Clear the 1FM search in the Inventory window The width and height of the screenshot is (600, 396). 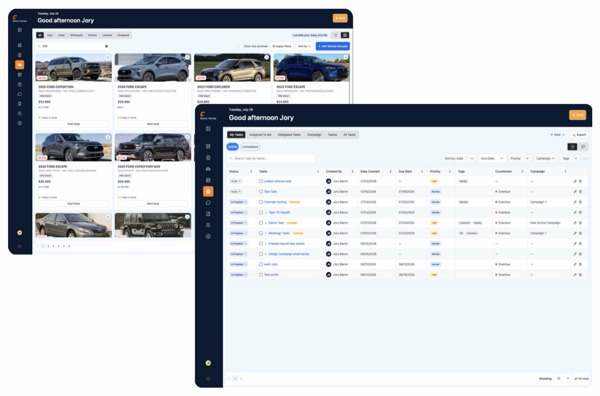click(x=107, y=46)
